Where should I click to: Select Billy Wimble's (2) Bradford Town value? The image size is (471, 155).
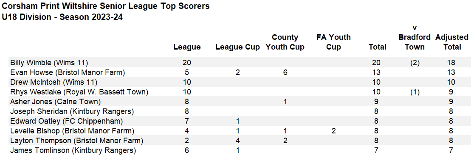point(415,63)
